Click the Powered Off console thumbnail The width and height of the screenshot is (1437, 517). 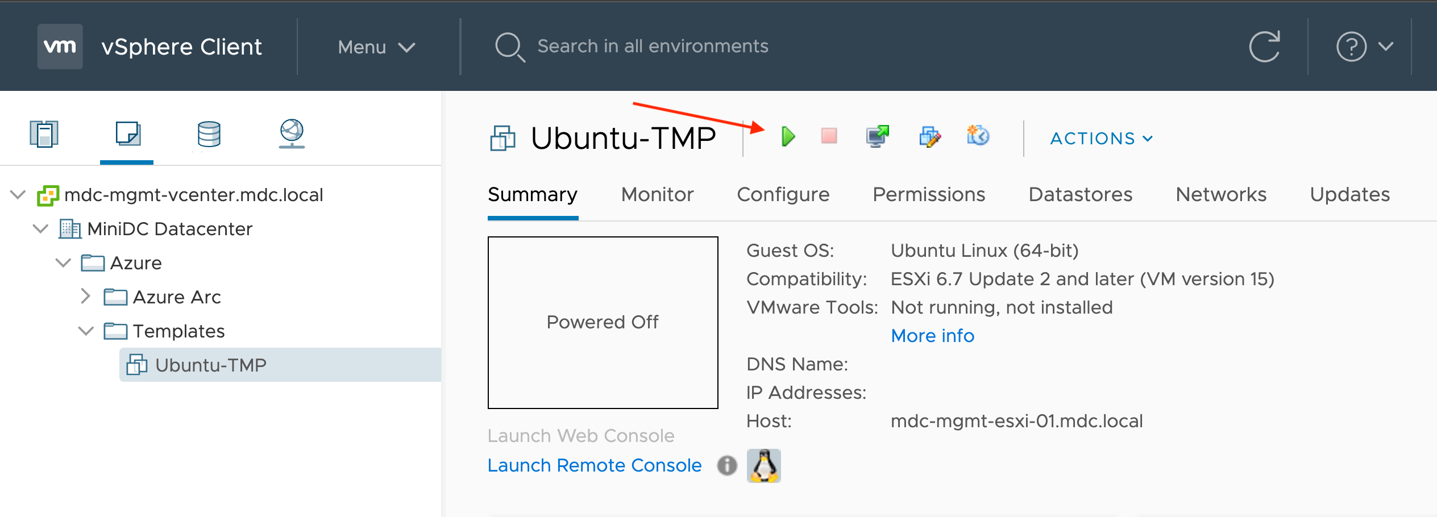click(x=603, y=323)
